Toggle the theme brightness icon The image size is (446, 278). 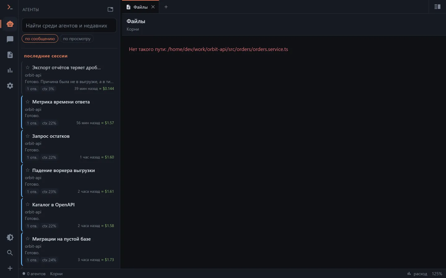point(10,237)
